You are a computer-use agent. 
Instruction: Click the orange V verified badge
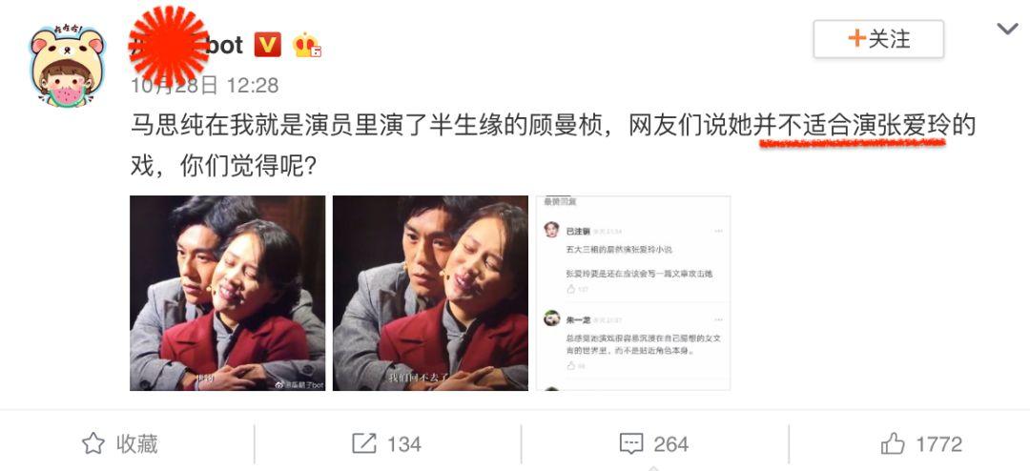pos(267,45)
